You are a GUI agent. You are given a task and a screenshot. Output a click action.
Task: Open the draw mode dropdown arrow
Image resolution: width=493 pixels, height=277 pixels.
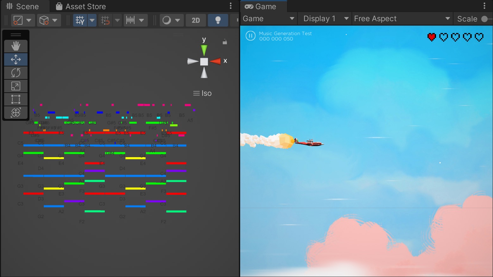pos(178,21)
